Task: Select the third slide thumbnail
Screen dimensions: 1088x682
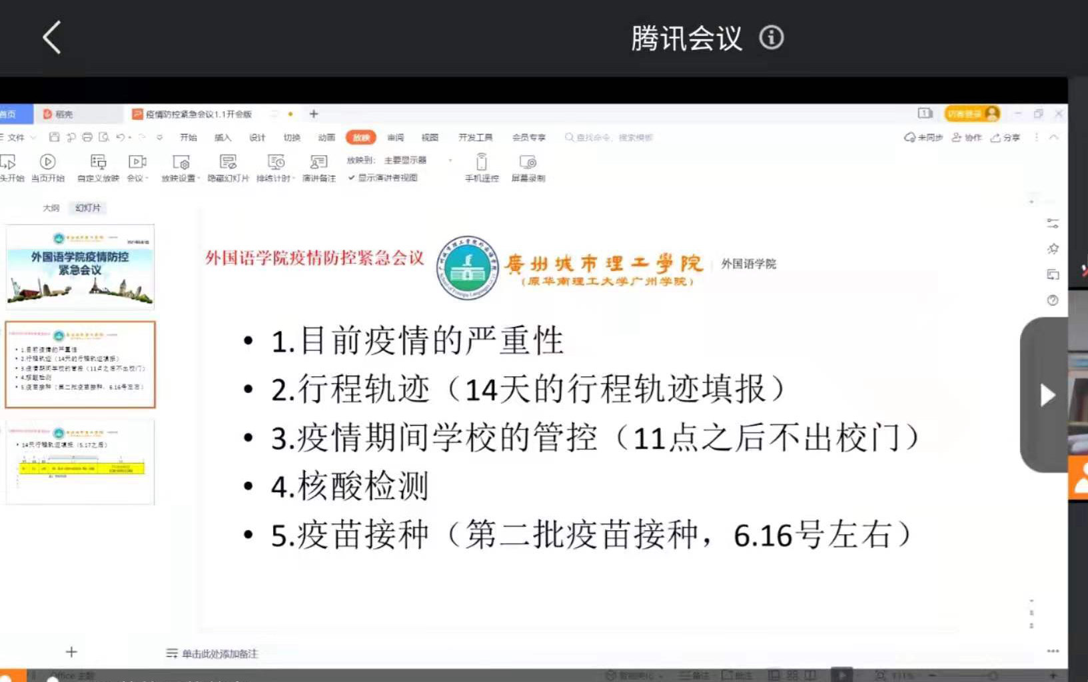Action: [x=80, y=462]
